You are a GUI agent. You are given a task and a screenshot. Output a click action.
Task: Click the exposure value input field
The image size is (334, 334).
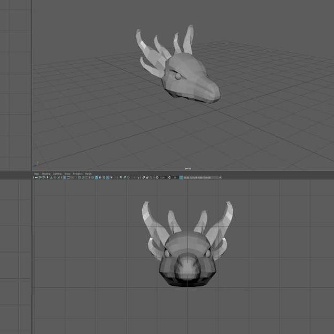tap(162, 177)
